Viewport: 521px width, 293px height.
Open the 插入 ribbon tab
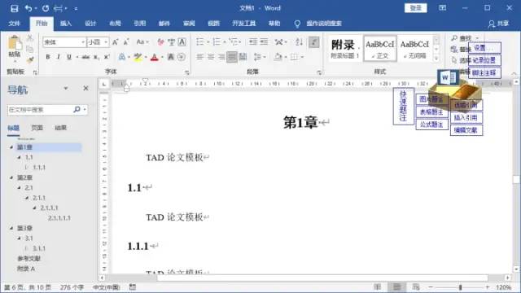click(66, 24)
